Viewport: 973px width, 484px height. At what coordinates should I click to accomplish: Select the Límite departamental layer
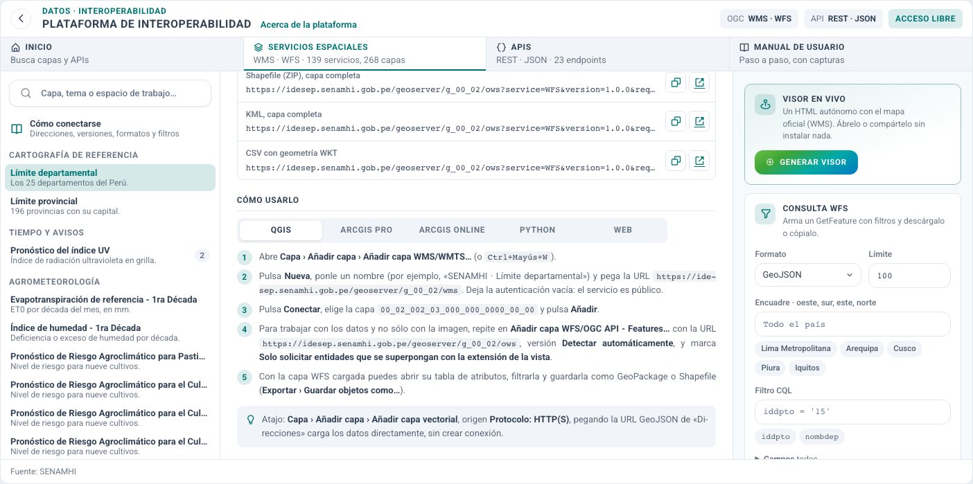point(110,178)
